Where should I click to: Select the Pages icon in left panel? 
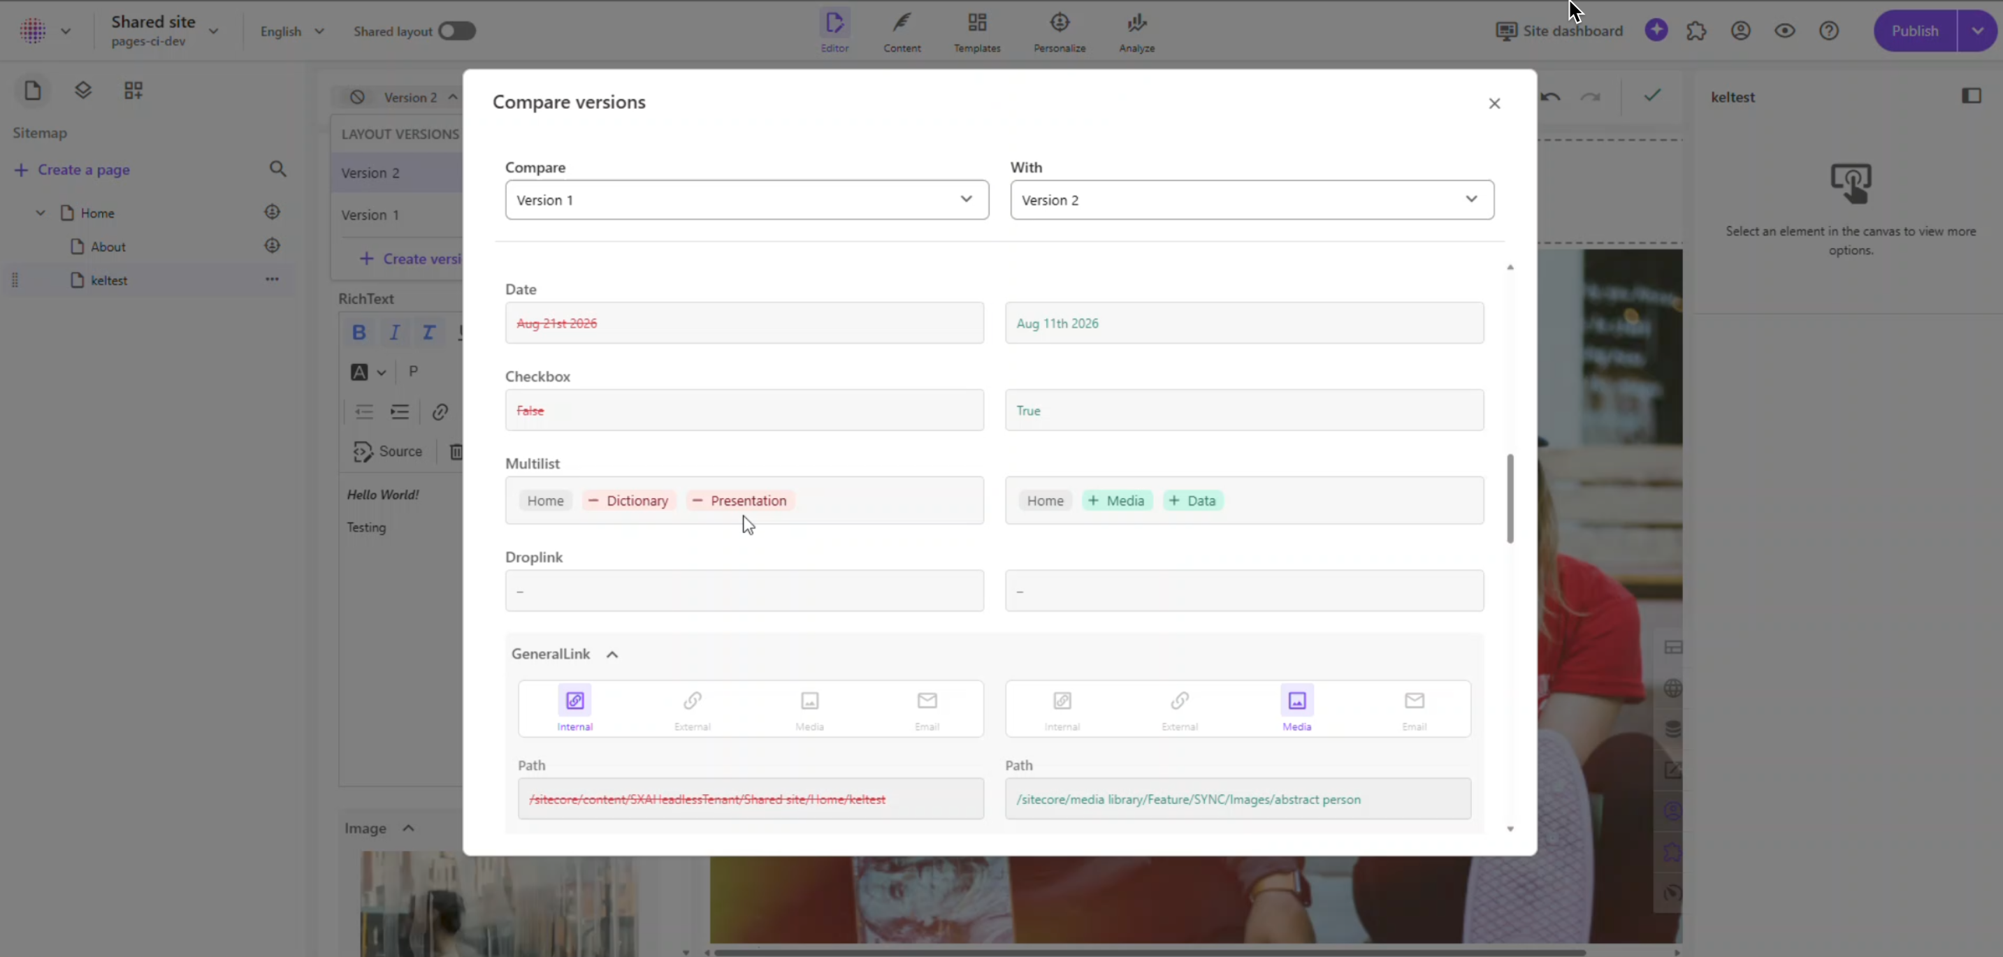point(33,90)
